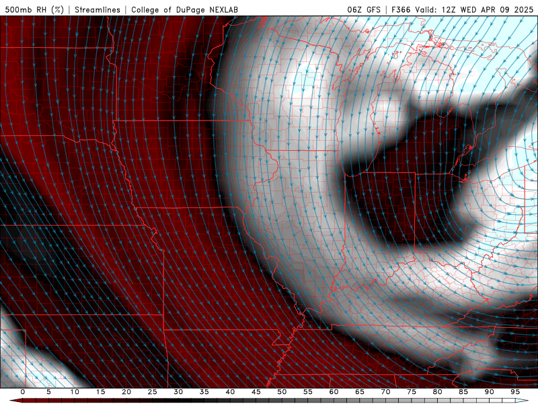The image size is (538, 404).
Task: Click "Valid: 12Z WED APR 09 2025" text
Action: pyautogui.click(x=474, y=9)
